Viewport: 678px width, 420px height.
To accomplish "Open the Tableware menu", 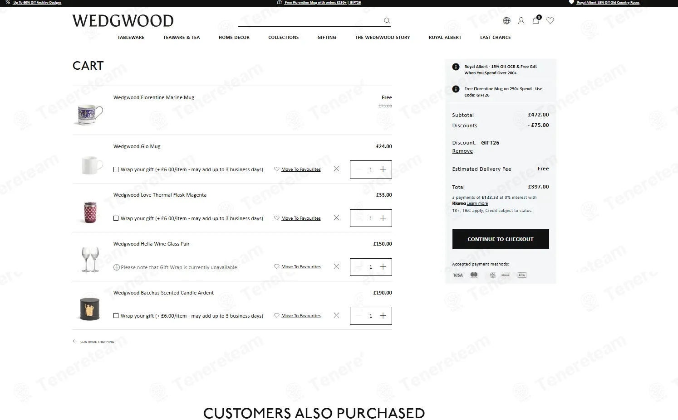I will point(131,38).
